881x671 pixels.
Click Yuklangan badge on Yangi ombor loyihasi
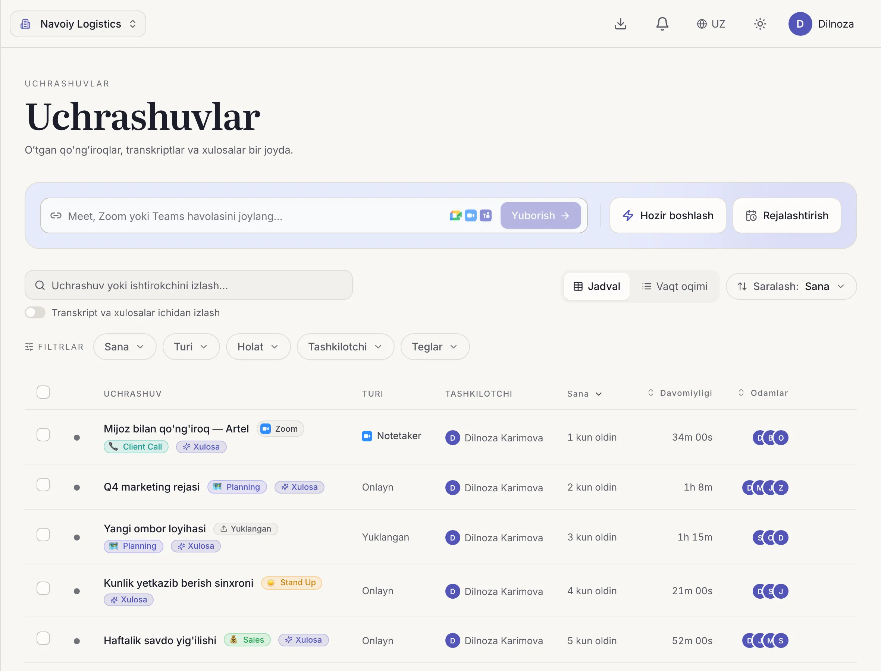tap(246, 529)
